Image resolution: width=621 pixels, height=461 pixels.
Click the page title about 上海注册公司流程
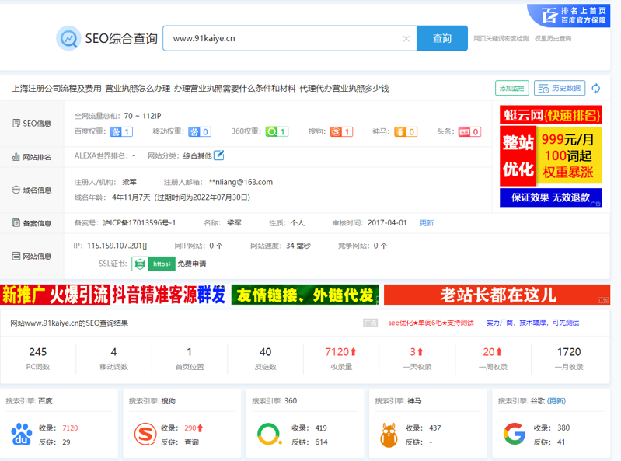click(201, 89)
